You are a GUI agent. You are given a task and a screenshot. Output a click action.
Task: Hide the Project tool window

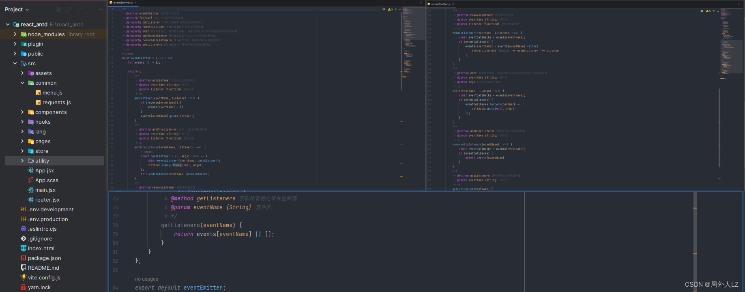click(101, 9)
